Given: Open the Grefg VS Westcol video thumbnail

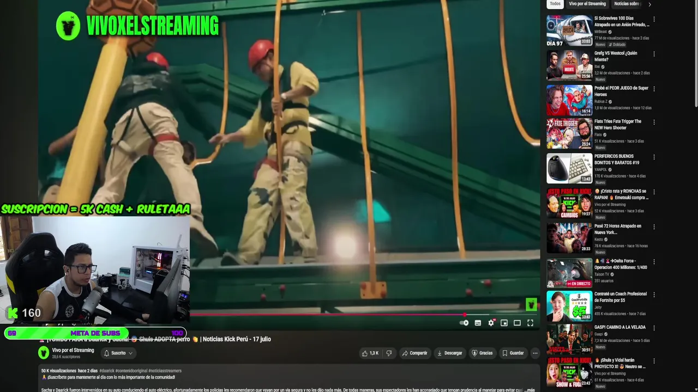Looking at the screenshot, I should pos(569,65).
